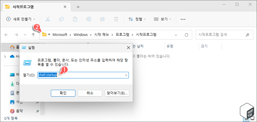Open the 보기 view dropdown
Image resolution: width=257 pixels, height=122 pixels.
(162, 19)
